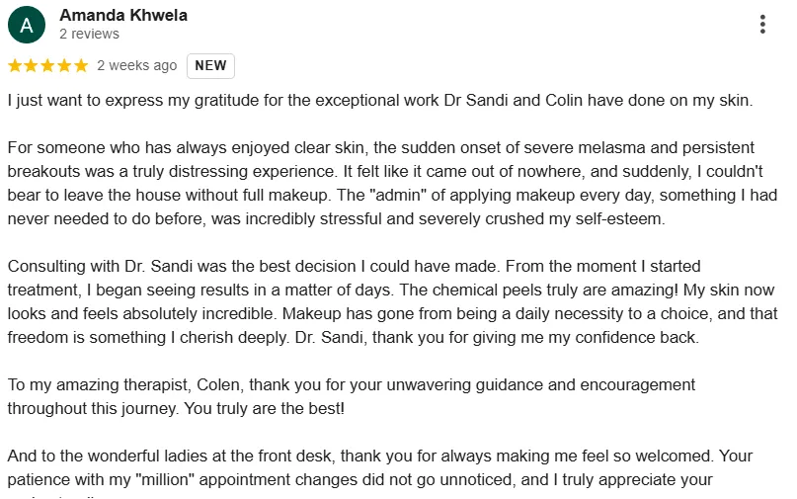Select the second yellow rating star
This screenshot has width=797, height=499.
point(31,65)
